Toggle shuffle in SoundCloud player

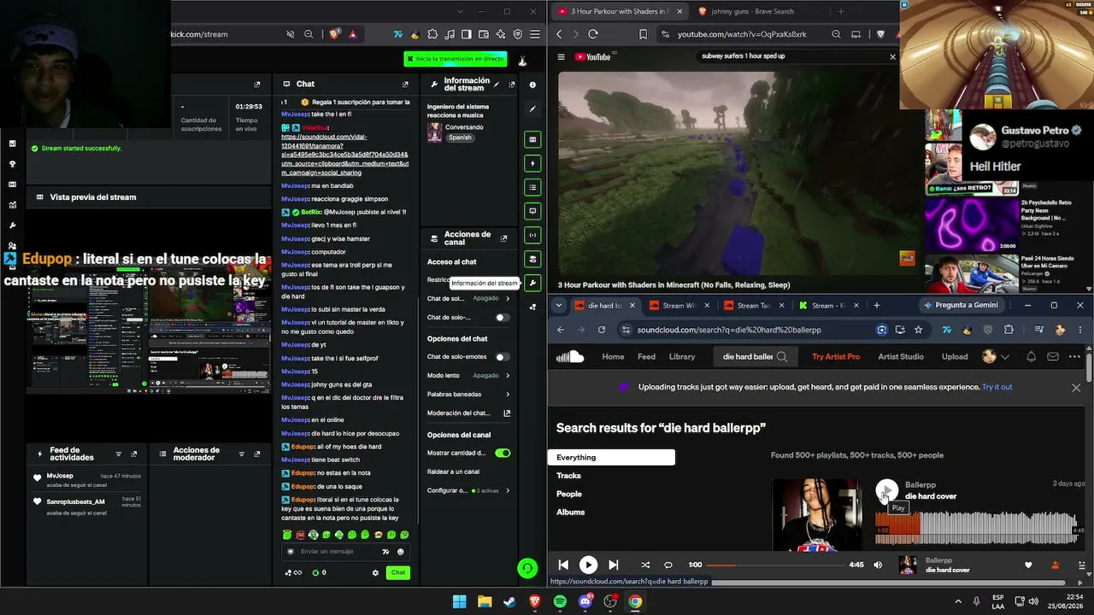645,565
